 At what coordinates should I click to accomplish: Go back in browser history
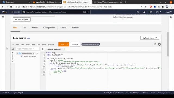tap(3, 7)
